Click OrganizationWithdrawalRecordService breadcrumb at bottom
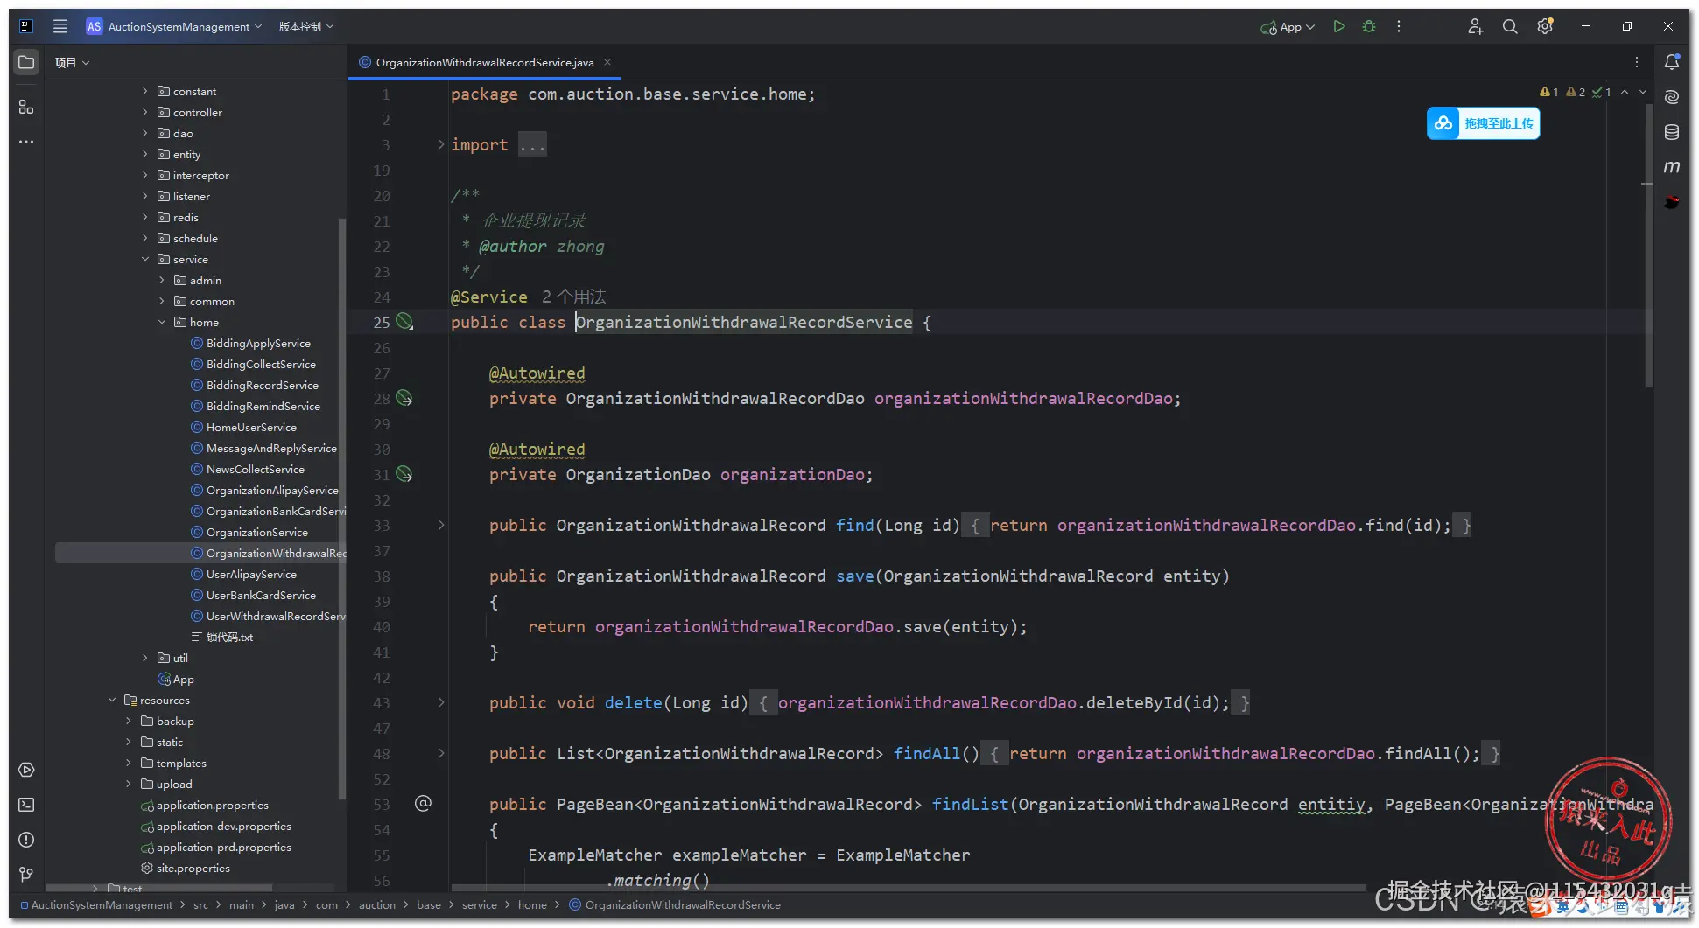1699x928 pixels. [683, 904]
